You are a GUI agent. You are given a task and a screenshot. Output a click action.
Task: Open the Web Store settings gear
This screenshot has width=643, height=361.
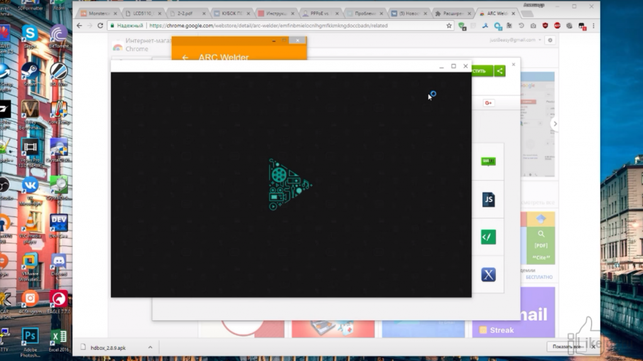550,40
